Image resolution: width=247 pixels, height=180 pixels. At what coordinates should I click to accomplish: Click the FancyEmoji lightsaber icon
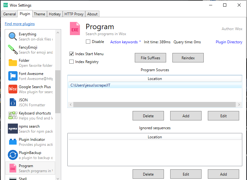tap(13, 50)
